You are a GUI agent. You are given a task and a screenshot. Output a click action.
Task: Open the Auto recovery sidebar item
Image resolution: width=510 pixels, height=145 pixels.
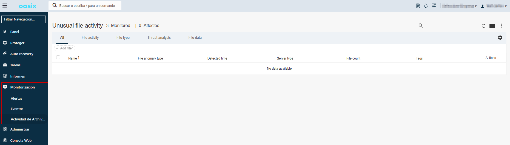22,54
